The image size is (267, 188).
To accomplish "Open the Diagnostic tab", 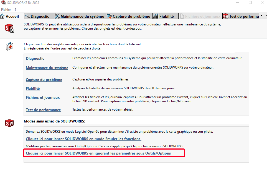I will (x=37, y=16).
